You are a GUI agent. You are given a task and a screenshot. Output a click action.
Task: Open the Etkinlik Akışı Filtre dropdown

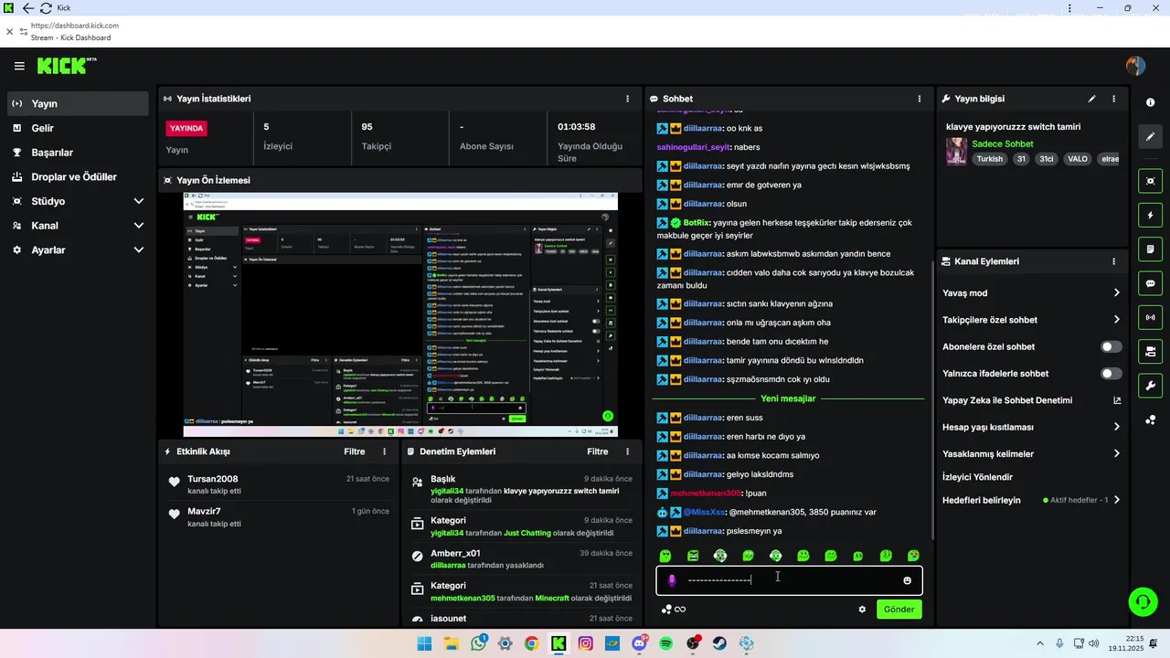355,451
